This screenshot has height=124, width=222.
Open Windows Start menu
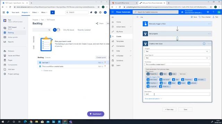point(3,122)
